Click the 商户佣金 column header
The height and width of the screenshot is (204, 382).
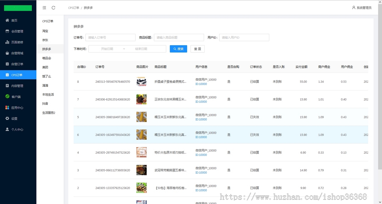pos(324,67)
